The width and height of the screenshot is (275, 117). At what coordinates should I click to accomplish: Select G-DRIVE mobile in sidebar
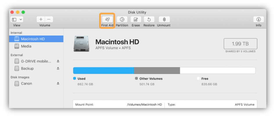click(x=36, y=61)
